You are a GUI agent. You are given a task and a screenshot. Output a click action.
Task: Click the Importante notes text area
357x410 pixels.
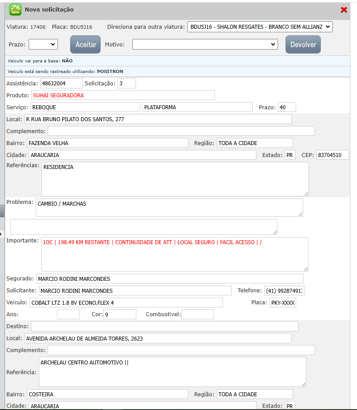174,254
